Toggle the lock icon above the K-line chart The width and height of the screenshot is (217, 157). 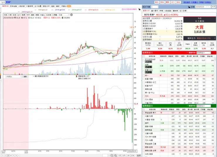(x=139, y=9)
